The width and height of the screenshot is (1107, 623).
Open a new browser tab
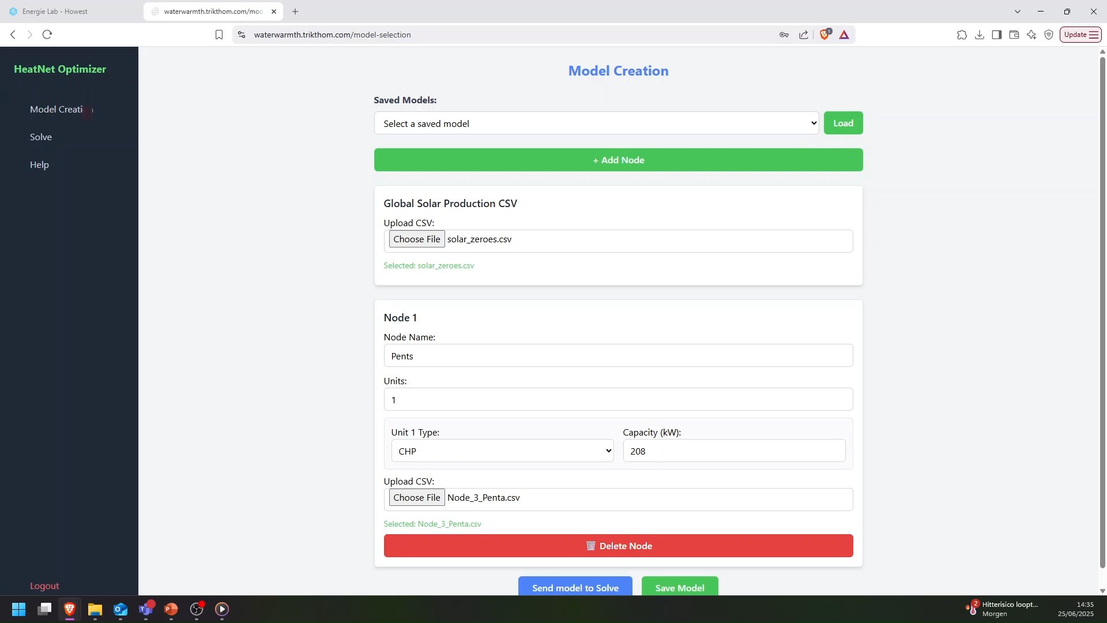295,12
